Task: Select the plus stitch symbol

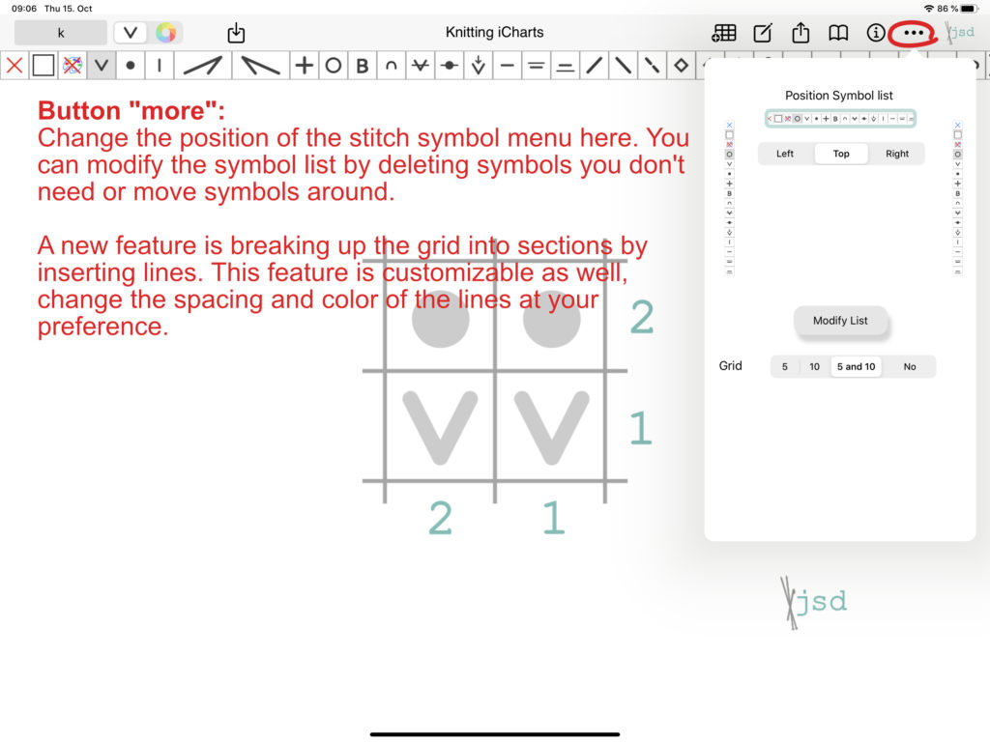Action: click(305, 65)
